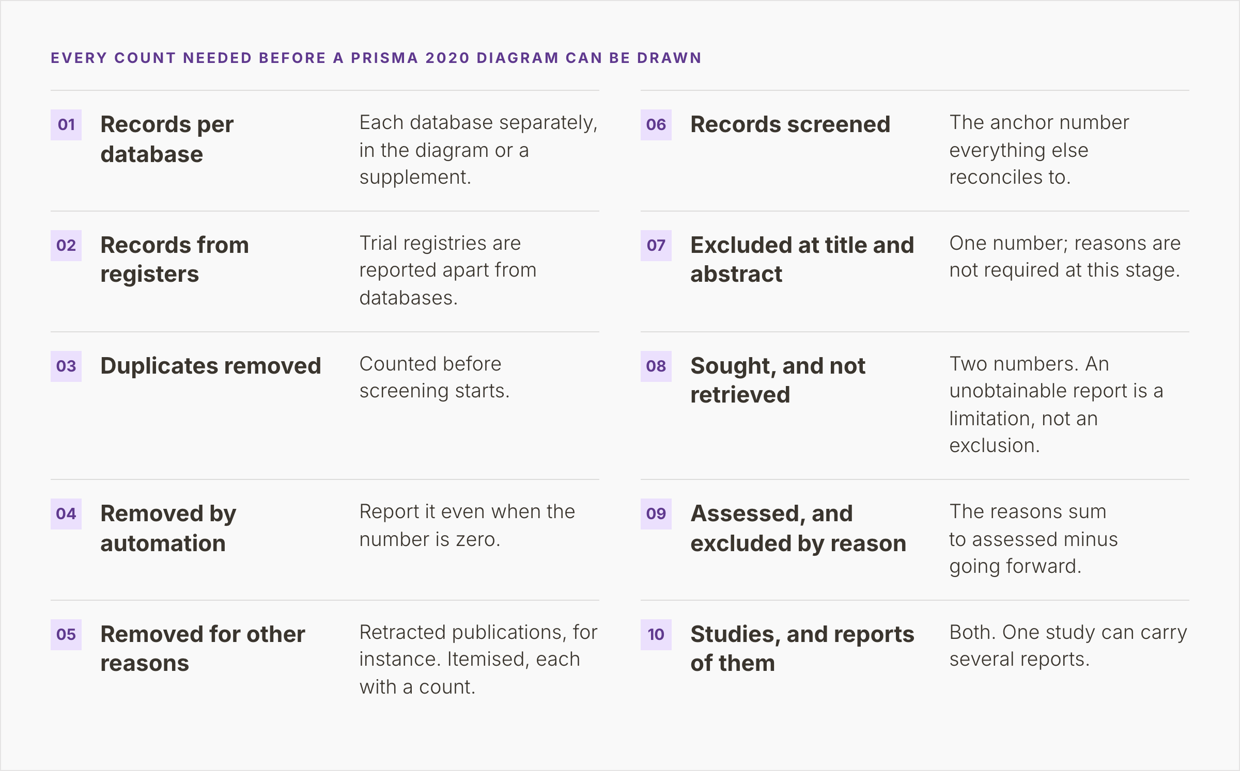The image size is (1240, 771).
Task: Select 'Retracted publications, for instance' description
Action: coord(478,660)
